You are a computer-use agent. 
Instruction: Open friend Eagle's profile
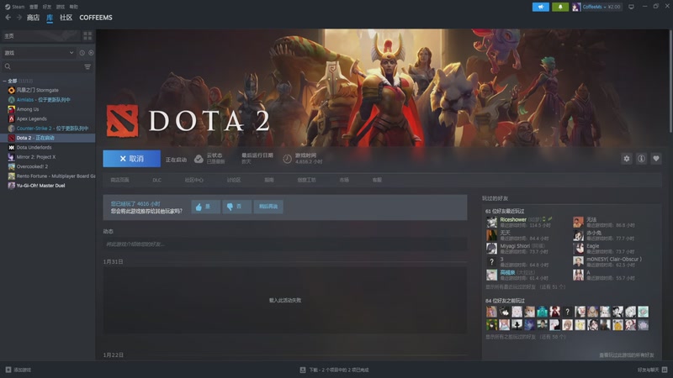coord(593,246)
